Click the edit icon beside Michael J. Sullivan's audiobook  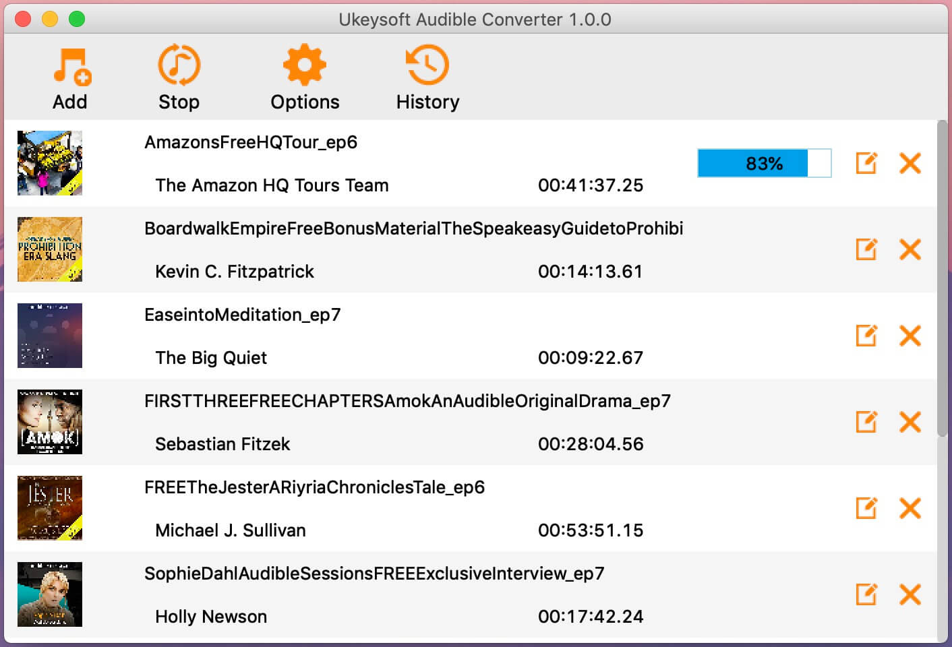[867, 508]
